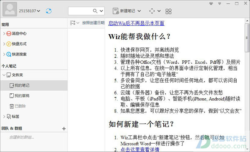This screenshot has height=152, width=250.
Task: Click the 快速搜索 magnifier icon
Action: [x=9, y=54]
